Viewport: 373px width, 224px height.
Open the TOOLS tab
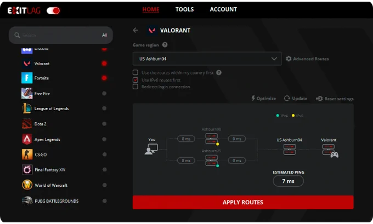tap(184, 9)
